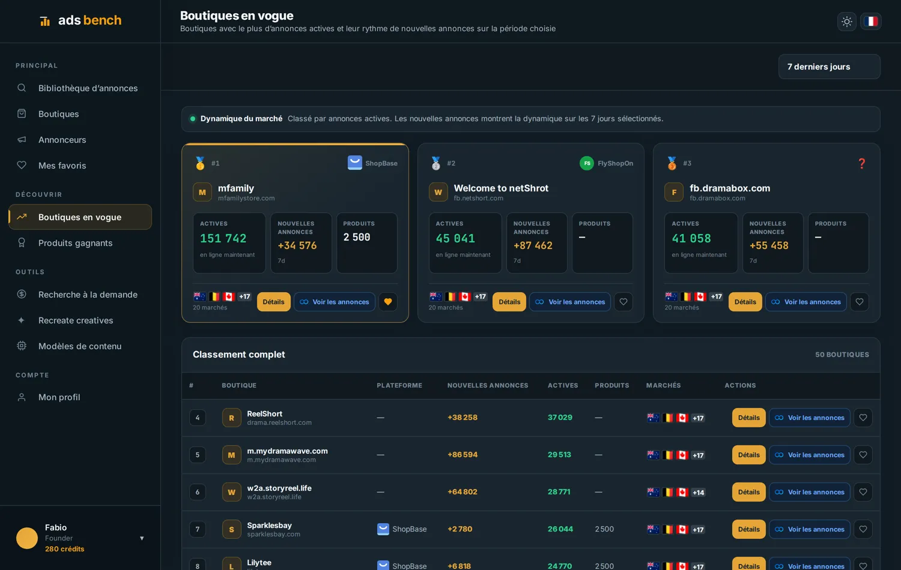
Task: Select Boutiques en vogue sidebar item
Action: pos(80,217)
